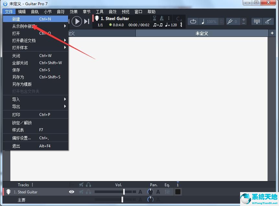The image size is (279, 206).
Task: Expand the 打开样本 submenu
Action: coord(36,48)
